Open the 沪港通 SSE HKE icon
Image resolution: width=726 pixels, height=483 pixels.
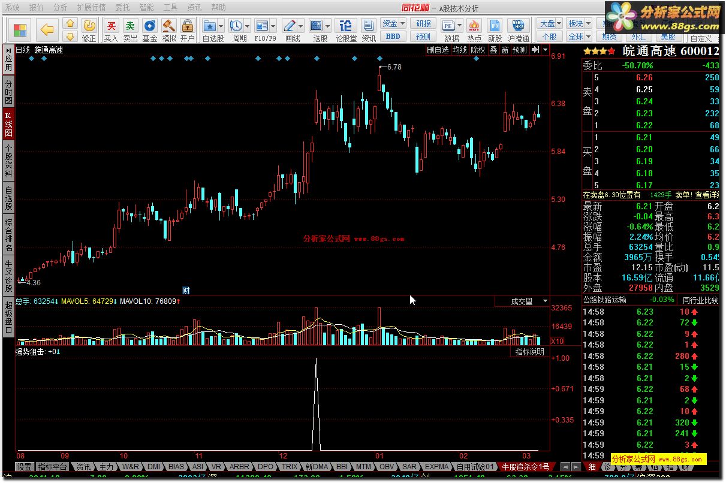[517, 26]
